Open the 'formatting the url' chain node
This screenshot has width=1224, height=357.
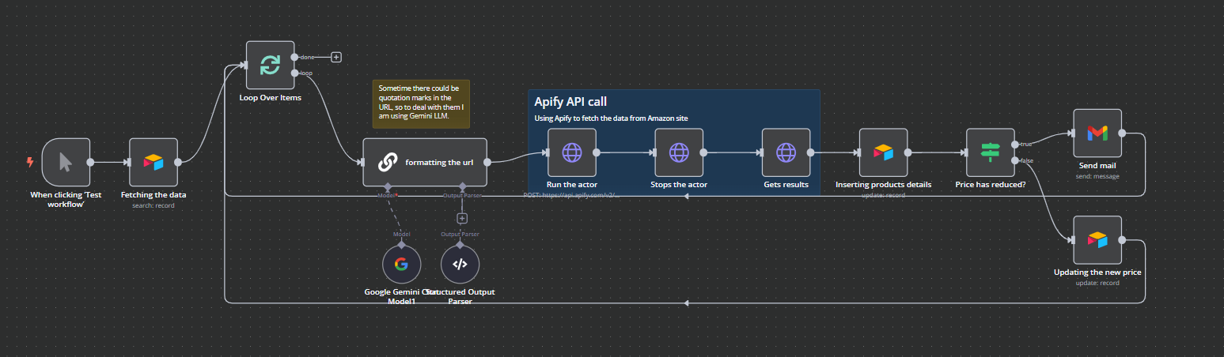(x=425, y=162)
